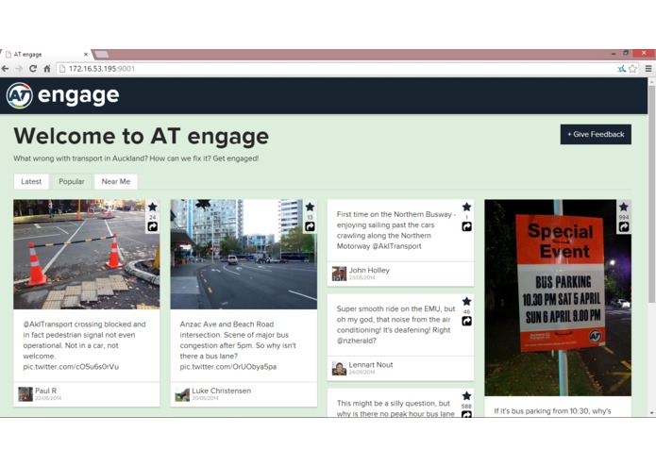Share John Holley's Northern Busway post

467,227
